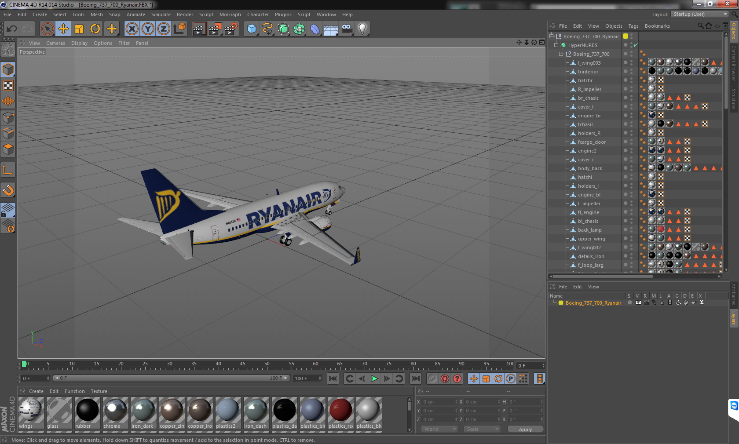Open Edit Render Settings icon
This screenshot has height=444, width=739.
[x=231, y=29]
